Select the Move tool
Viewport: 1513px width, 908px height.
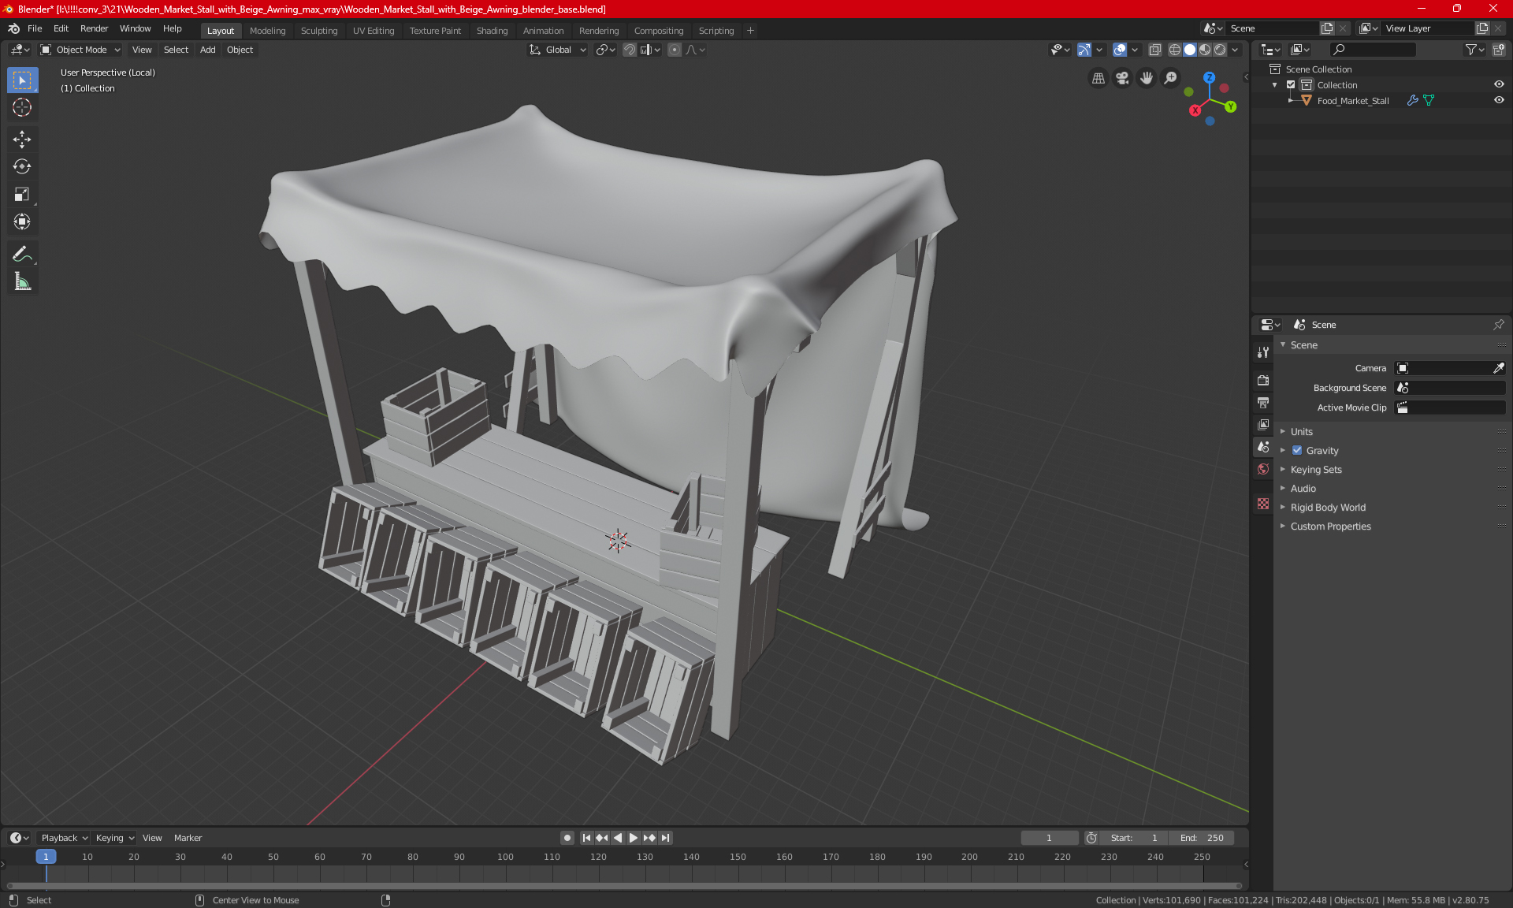tap(22, 140)
